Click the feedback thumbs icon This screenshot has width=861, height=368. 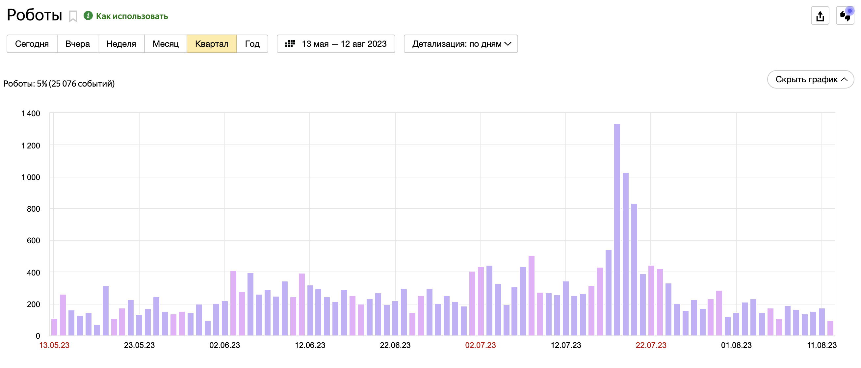pos(845,16)
